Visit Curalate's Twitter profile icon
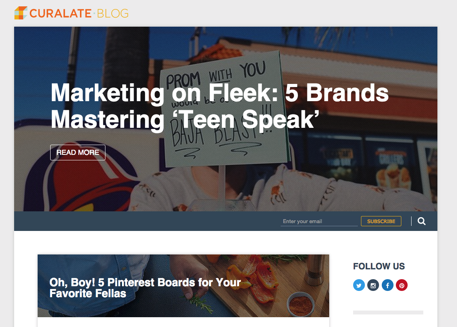This screenshot has height=327, width=457. click(x=359, y=285)
